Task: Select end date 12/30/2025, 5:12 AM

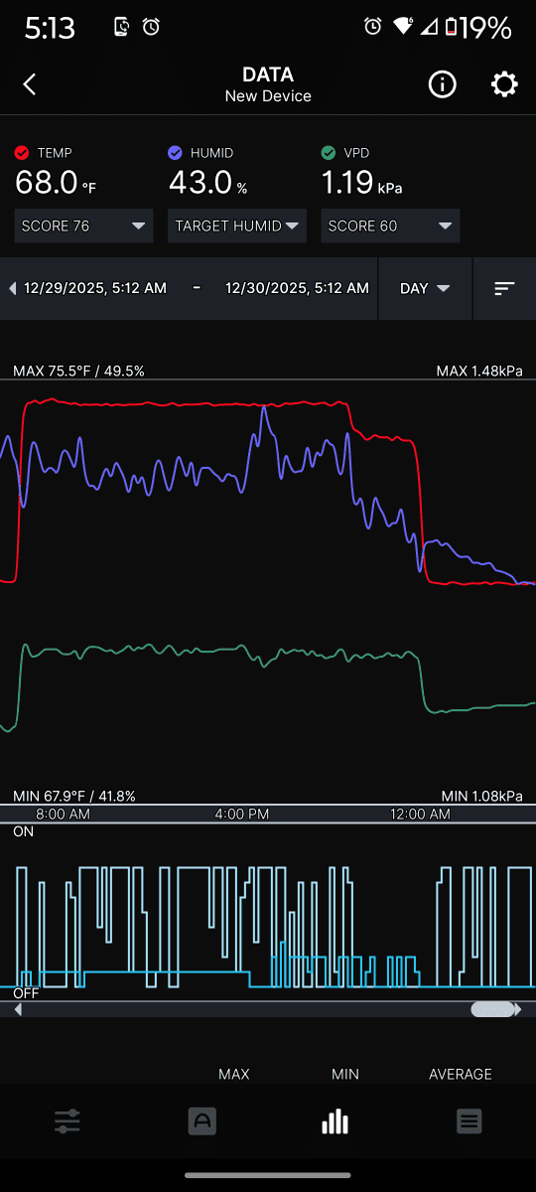Action: click(297, 288)
